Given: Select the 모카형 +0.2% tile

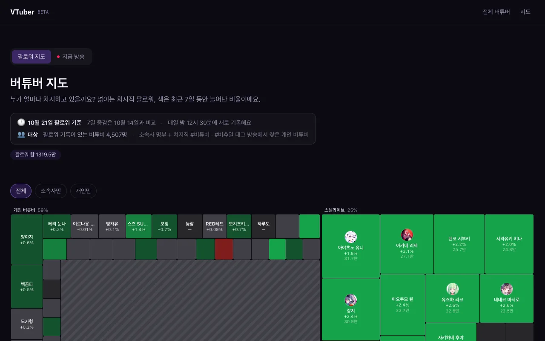Looking at the screenshot, I should (x=27, y=324).
